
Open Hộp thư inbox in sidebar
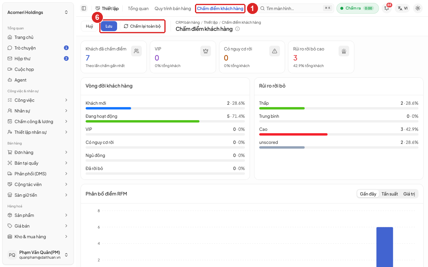(x=38, y=59)
